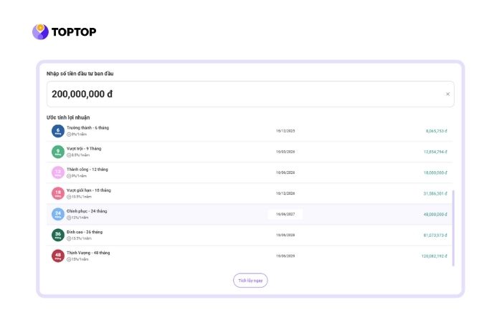The width and height of the screenshot is (502, 322).
Task: Click the blue 6-month badge icon
Action: pos(58,131)
